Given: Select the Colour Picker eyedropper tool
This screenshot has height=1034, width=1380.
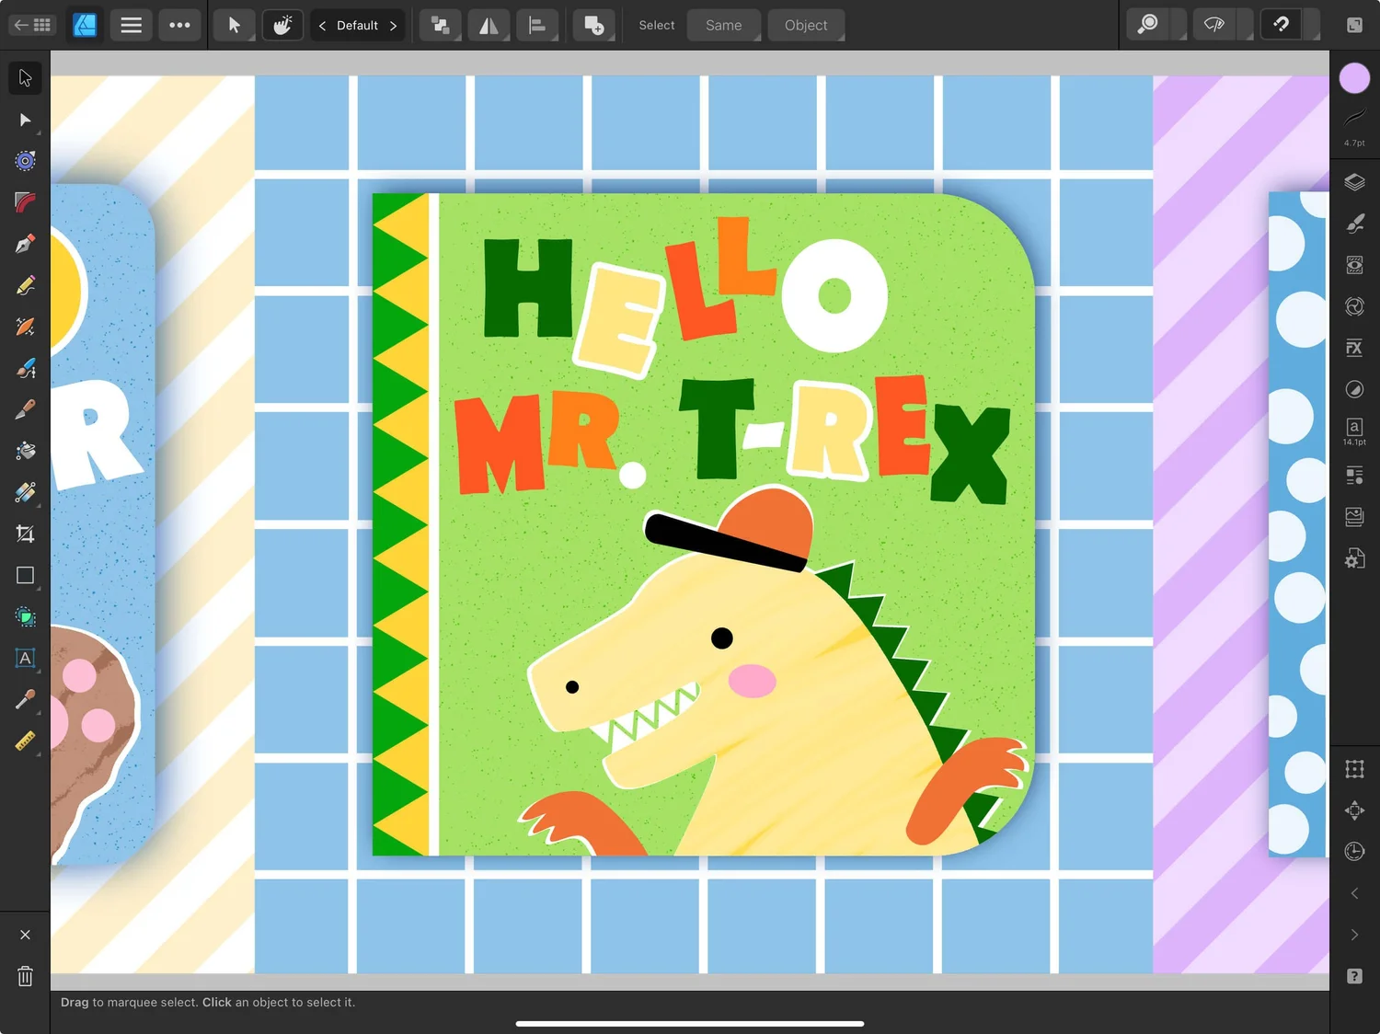Looking at the screenshot, I should (x=25, y=699).
